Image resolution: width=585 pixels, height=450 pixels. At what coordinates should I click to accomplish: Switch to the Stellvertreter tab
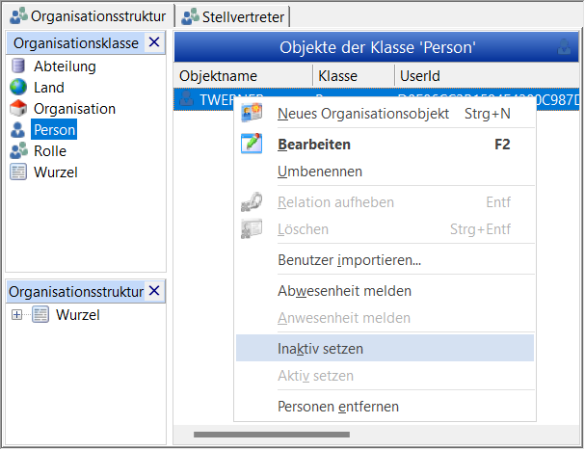pos(232,16)
